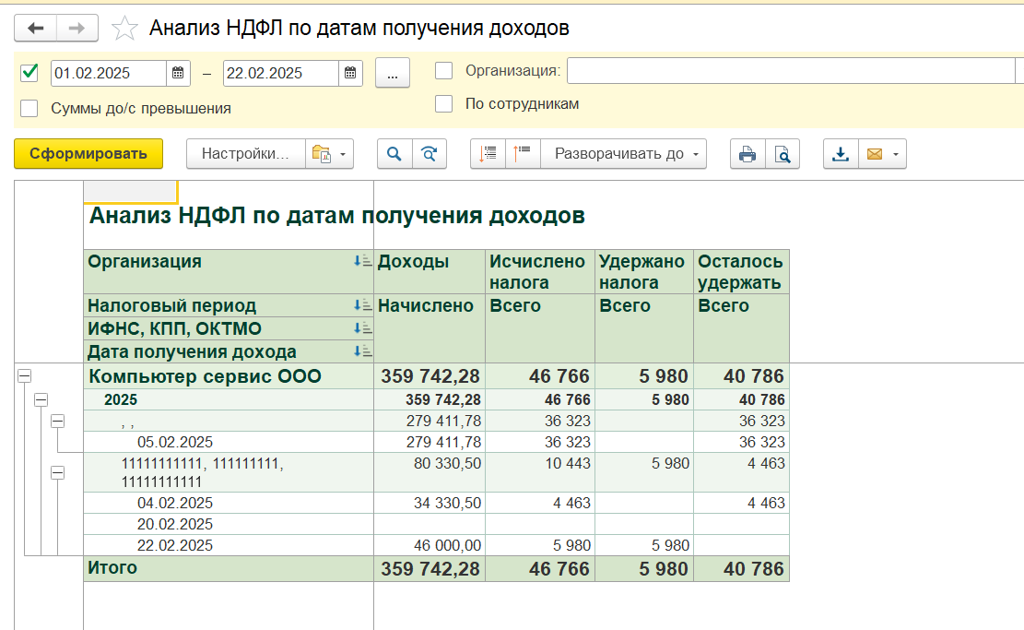Sort by Налоговый период header sort icon

pyautogui.click(x=362, y=305)
